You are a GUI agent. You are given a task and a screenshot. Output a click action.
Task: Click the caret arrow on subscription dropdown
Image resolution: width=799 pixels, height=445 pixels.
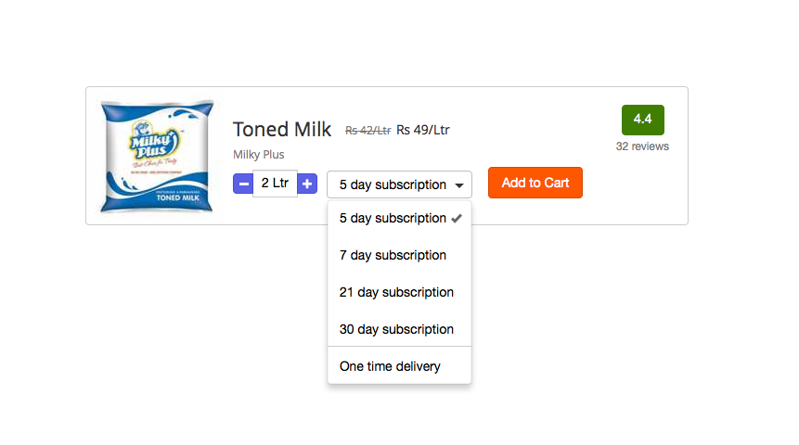click(x=459, y=185)
